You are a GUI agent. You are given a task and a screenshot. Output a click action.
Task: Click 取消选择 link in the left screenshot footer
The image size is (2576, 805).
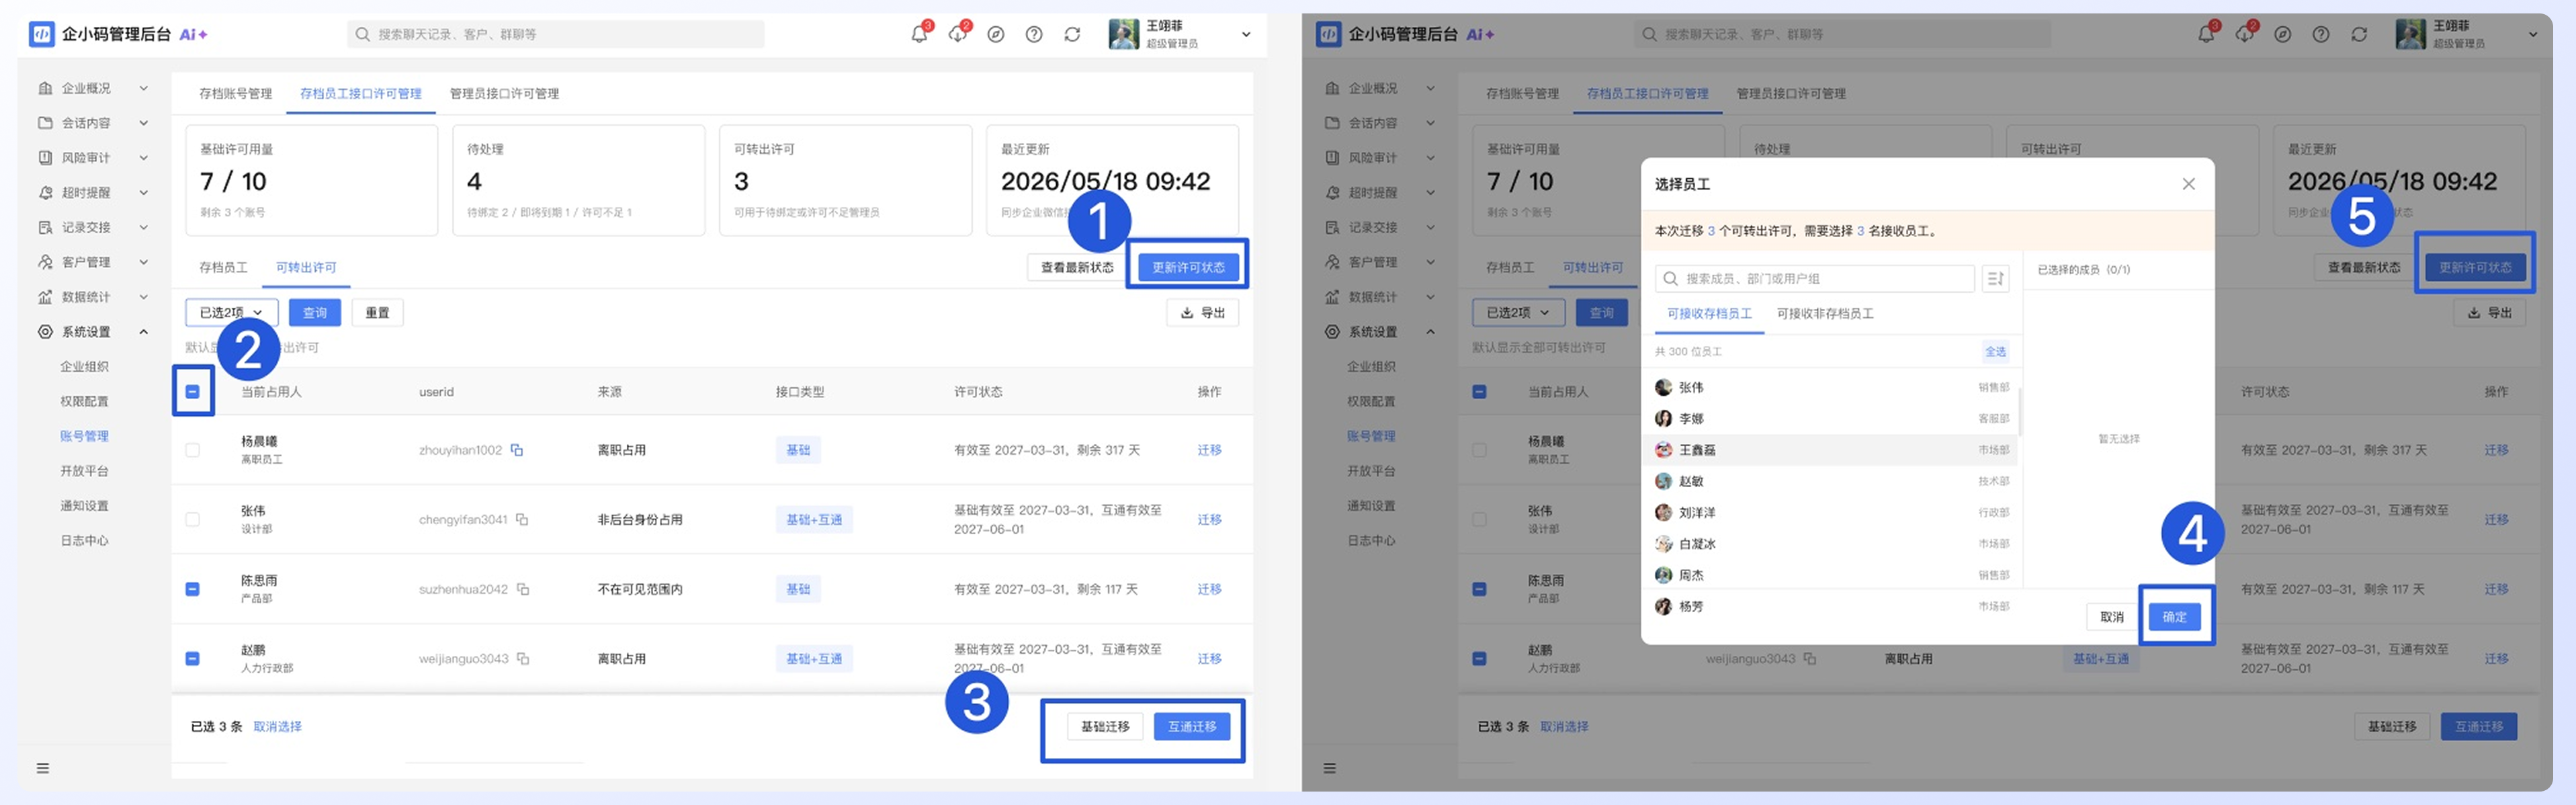click(x=277, y=727)
